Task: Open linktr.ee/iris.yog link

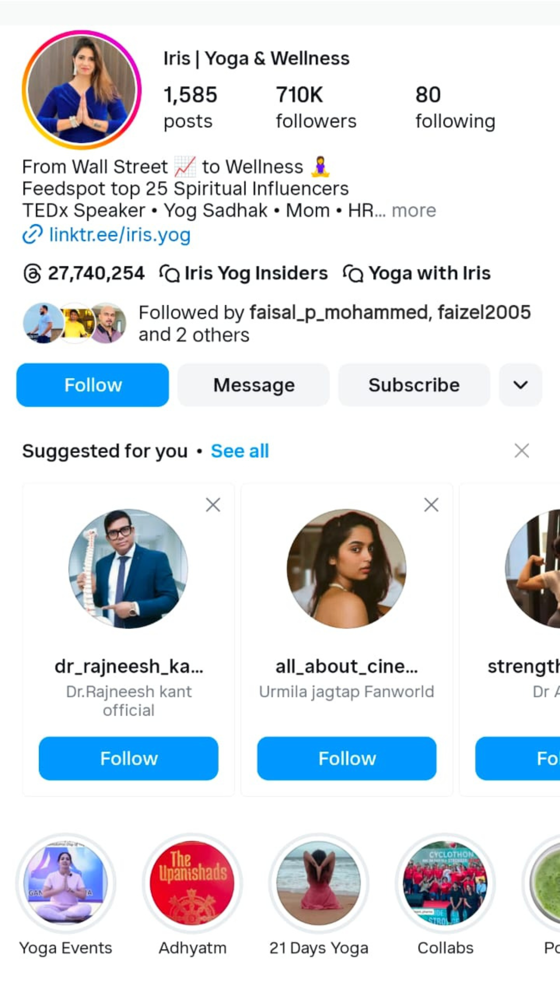Action: pos(119,235)
